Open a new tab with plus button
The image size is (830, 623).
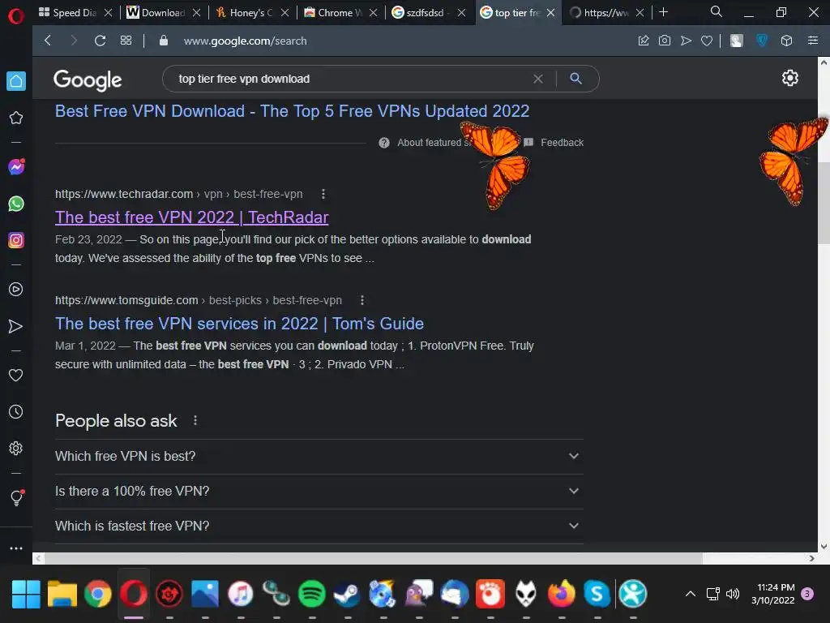[x=663, y=12]
